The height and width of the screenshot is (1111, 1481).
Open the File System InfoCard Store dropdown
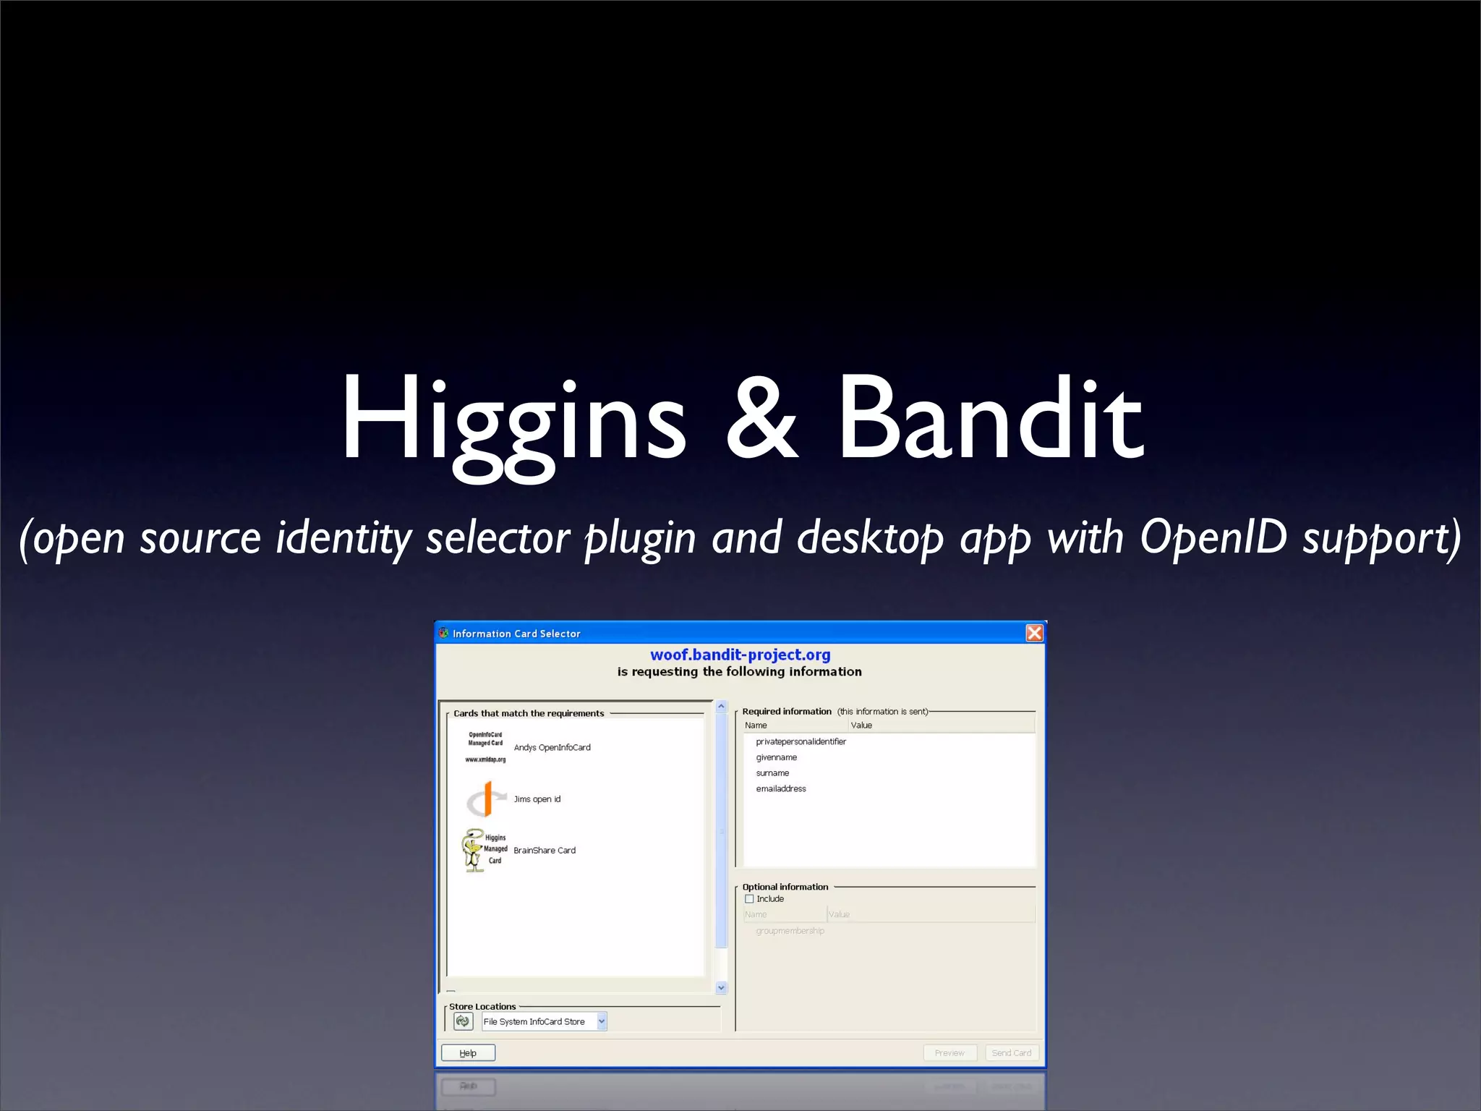[x=602, y=1021]
